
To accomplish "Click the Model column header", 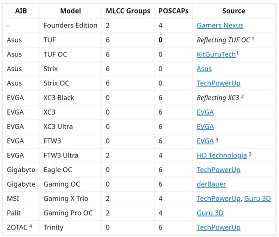I will 71,11.
